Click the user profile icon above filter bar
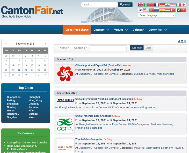 tap(179, 41)
